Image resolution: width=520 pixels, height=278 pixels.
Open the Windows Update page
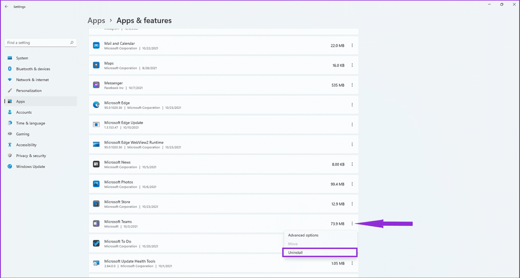[41, 167]
